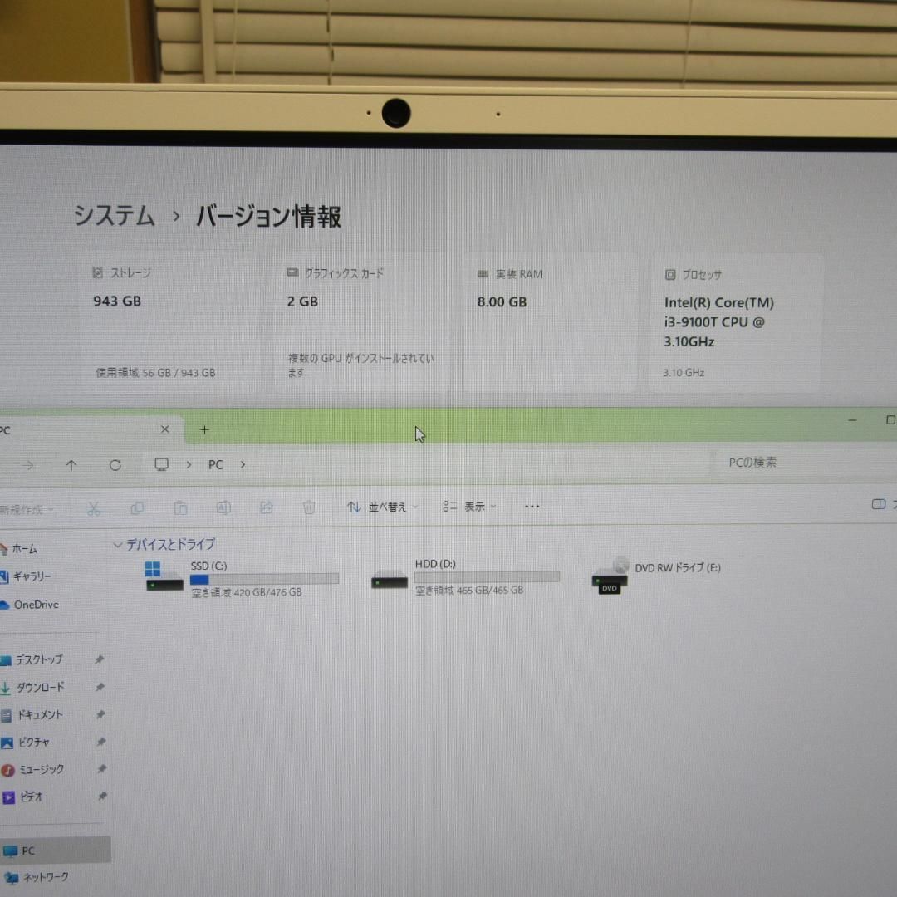Open the 表示 view dropdown
897x897 pixels.
point(469,506)
